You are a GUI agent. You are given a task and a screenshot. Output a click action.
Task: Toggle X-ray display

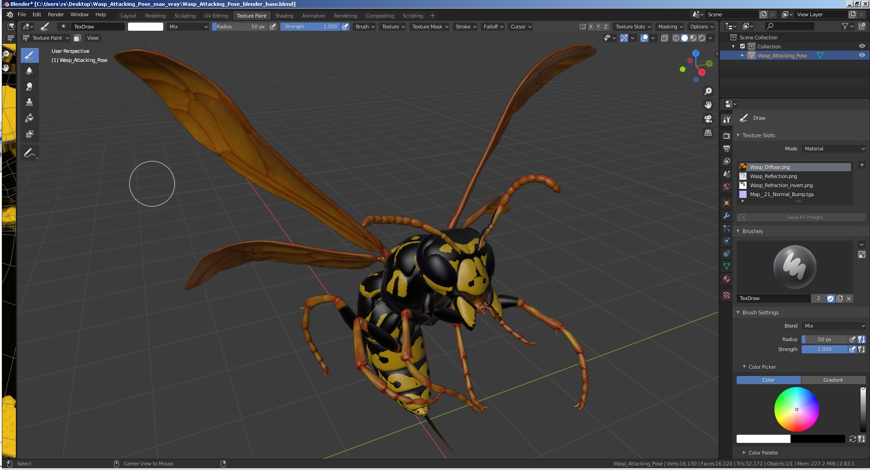point(665,38)
